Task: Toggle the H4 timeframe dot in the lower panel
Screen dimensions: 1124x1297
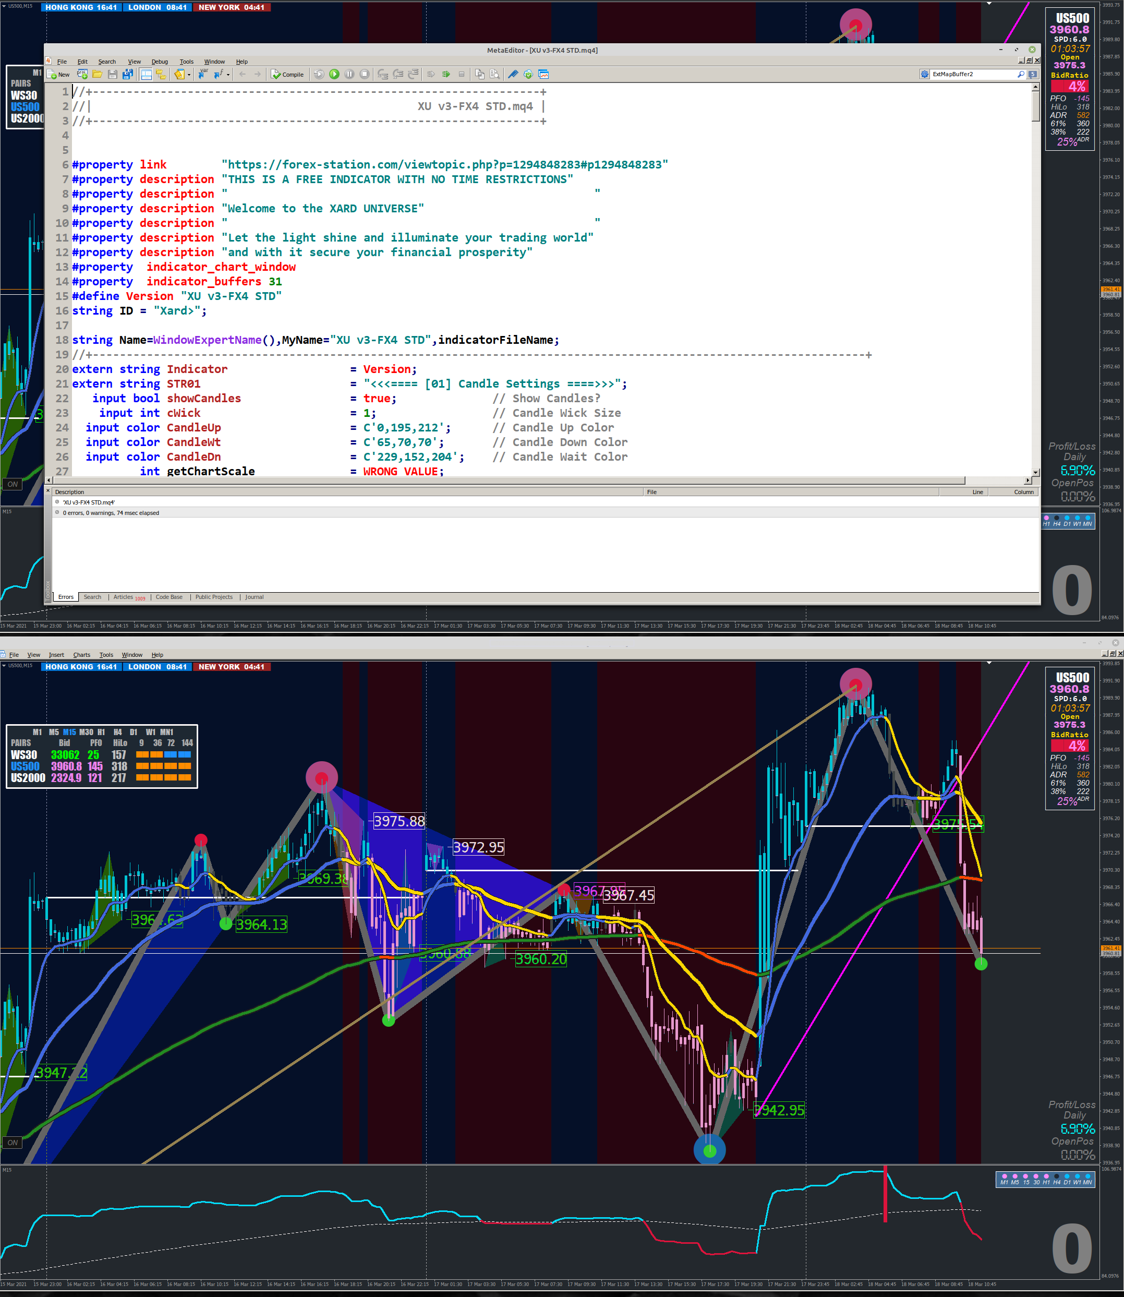Action: (x=1056, y=1176)
